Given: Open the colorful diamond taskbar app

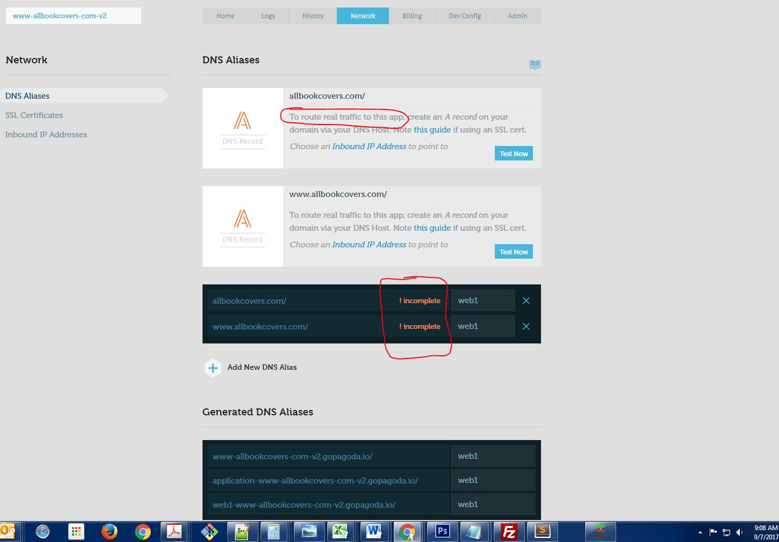Looking at the screenshot, I should (209, 532).
